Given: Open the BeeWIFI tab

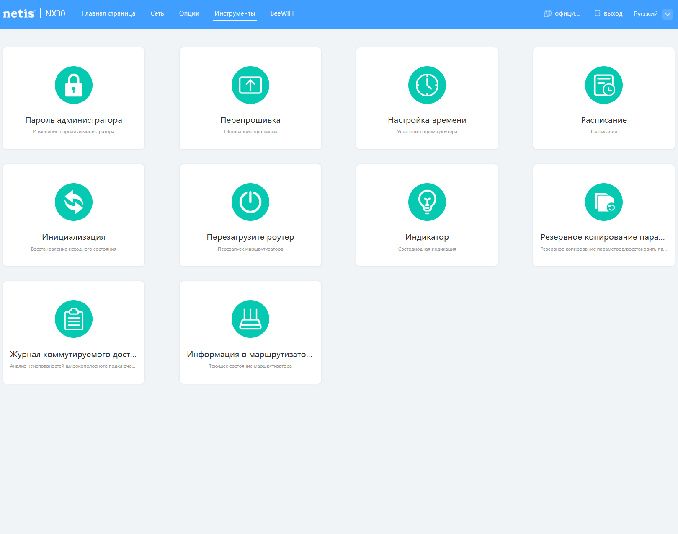Looking at the screenshot, I should (x=282, y=13).
